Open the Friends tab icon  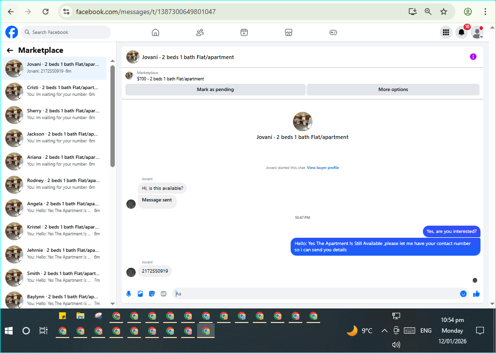coord(200,32)
